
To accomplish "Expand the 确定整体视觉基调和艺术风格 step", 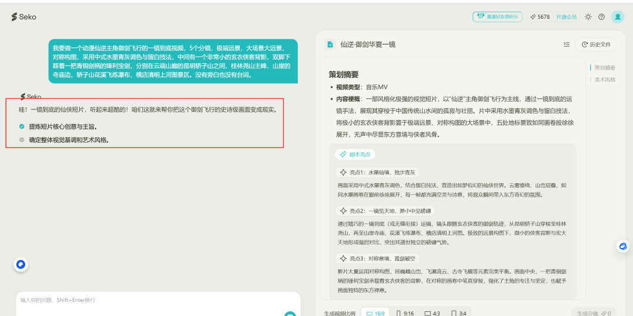I will click(x=69, y=140).
